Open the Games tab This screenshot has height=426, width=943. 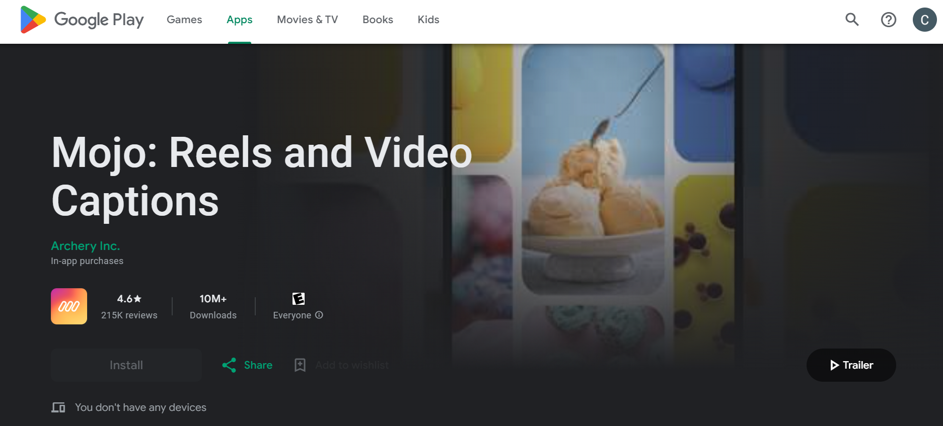(184, 20)
